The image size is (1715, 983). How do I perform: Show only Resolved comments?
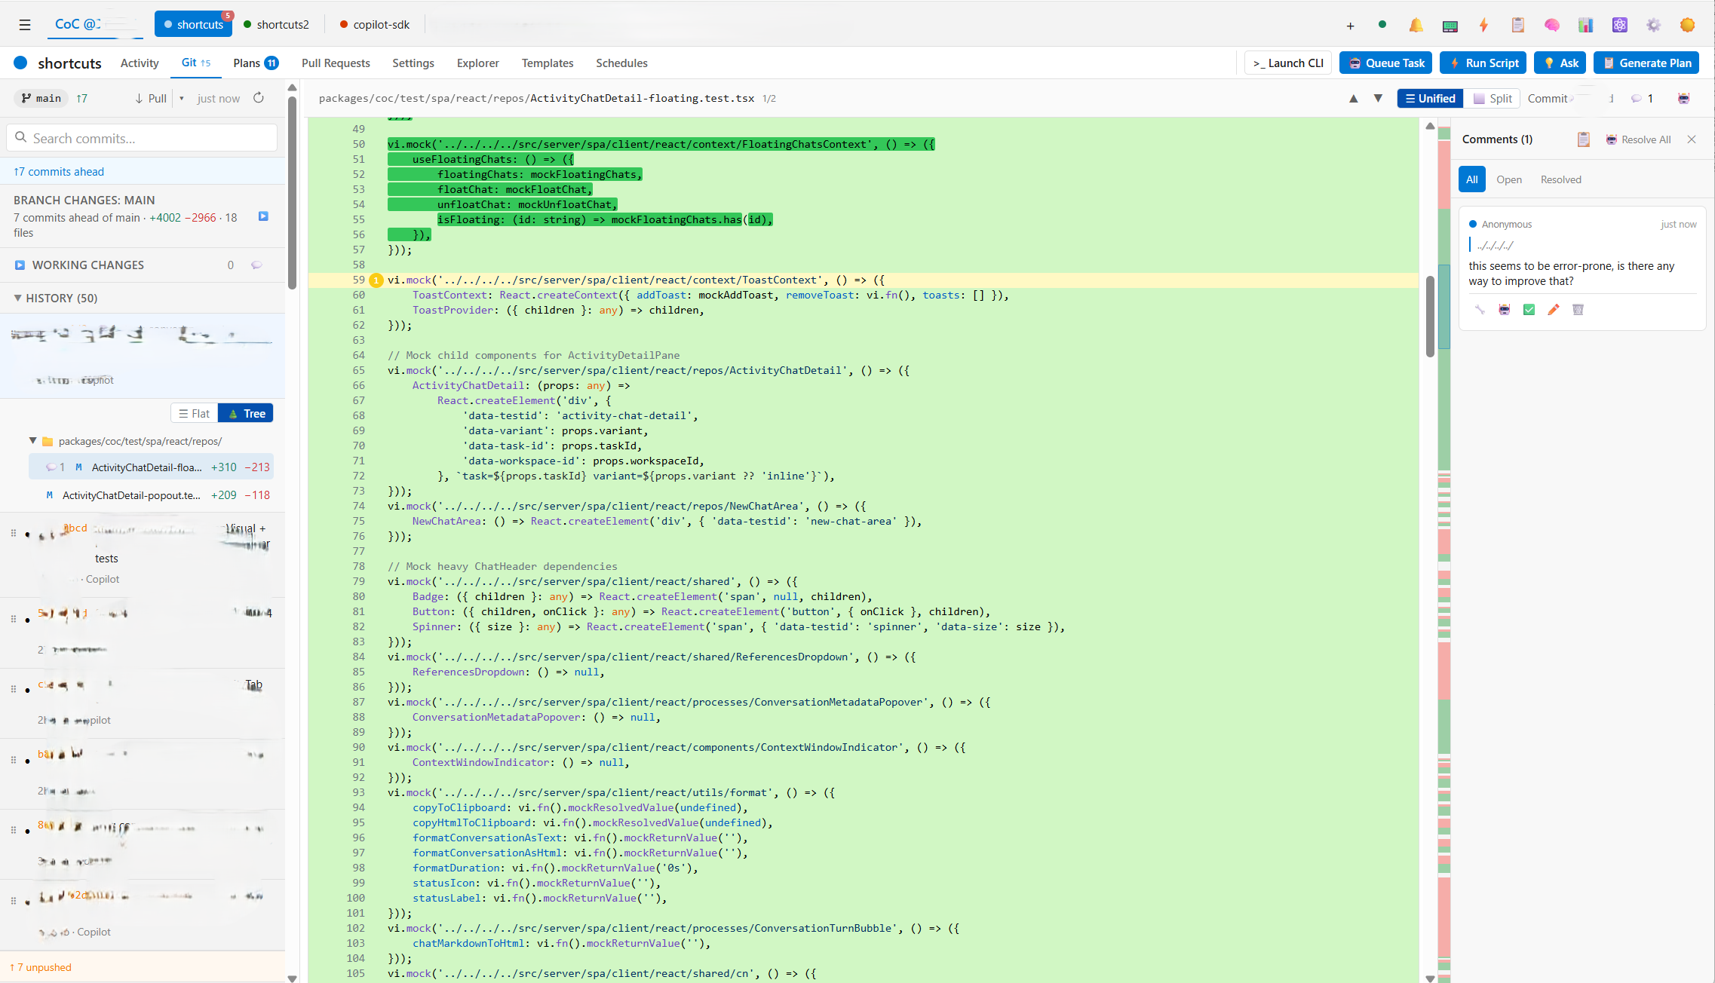(x=1560, y=179)
